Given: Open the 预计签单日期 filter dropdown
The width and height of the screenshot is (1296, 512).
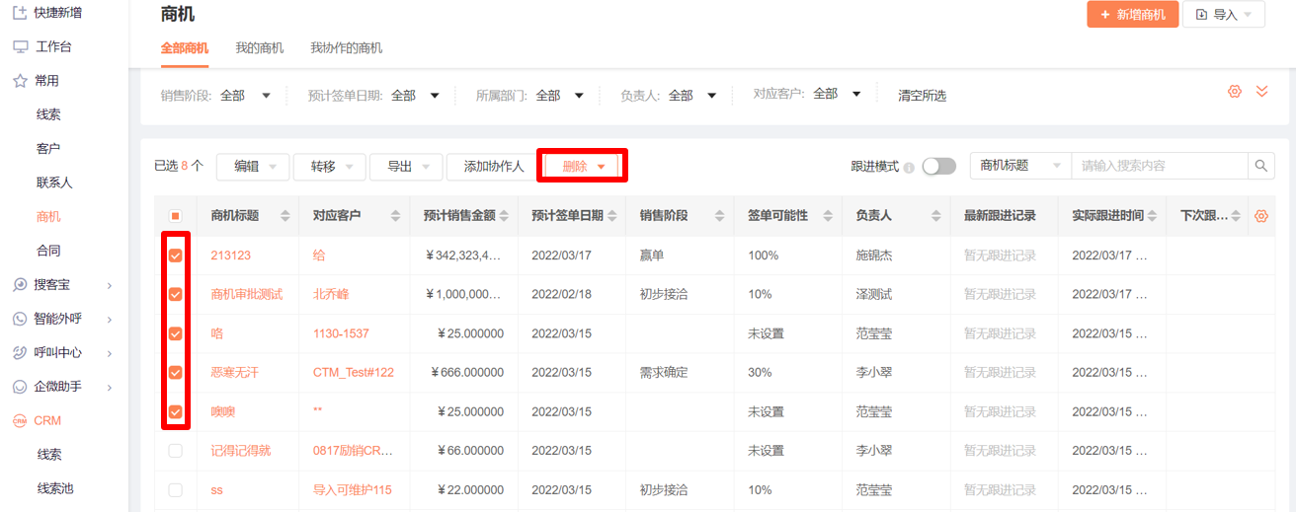Looking at the screenshot, I should coord(416,96).
